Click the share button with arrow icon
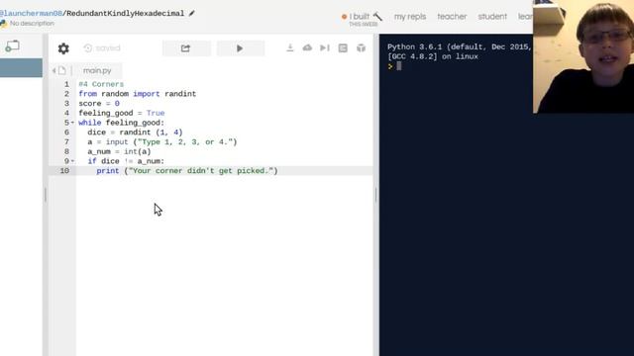The image size is (634, 356). click(x=186, y=48)
